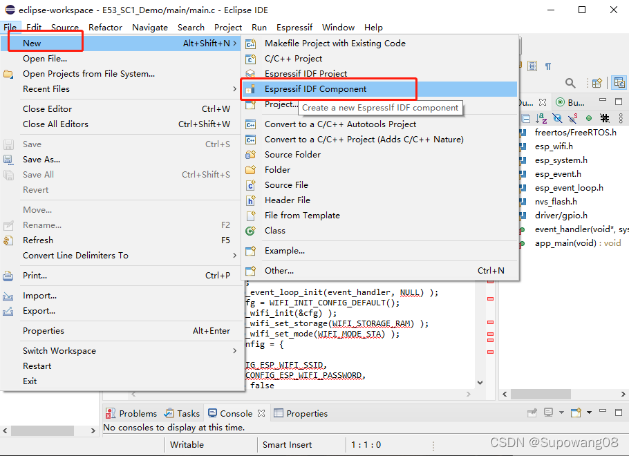Switch to the Tasks tab
The height and width of the screenshot is (456, 629).
point(182,413)
